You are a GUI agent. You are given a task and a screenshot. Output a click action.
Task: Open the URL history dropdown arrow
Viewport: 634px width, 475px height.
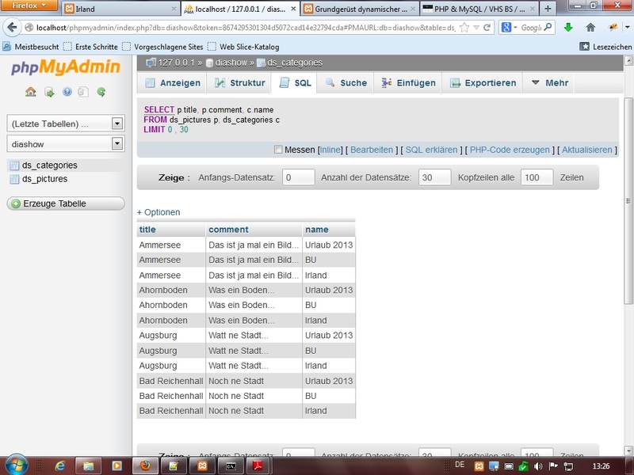tap(476, 28)
